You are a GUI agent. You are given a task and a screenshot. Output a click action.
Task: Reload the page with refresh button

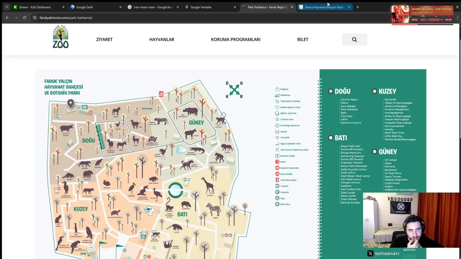pyautogui.click(x=24, y=18)
